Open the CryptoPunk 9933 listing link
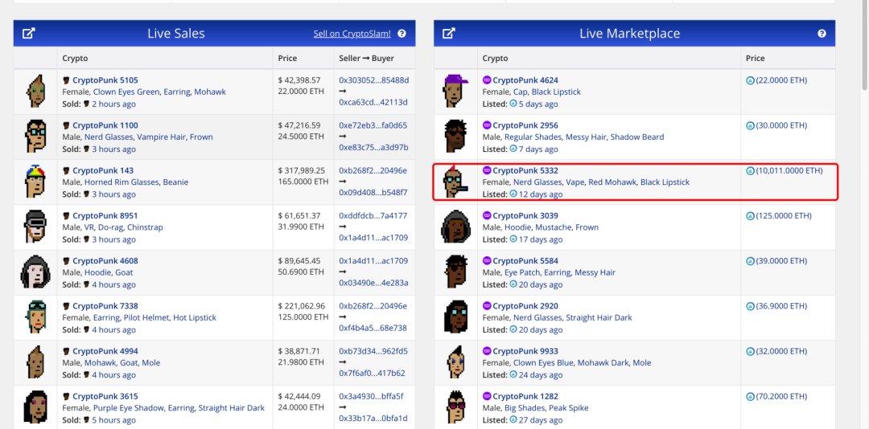Viewport: 869px width, 429px height. [x=525, y=351]
